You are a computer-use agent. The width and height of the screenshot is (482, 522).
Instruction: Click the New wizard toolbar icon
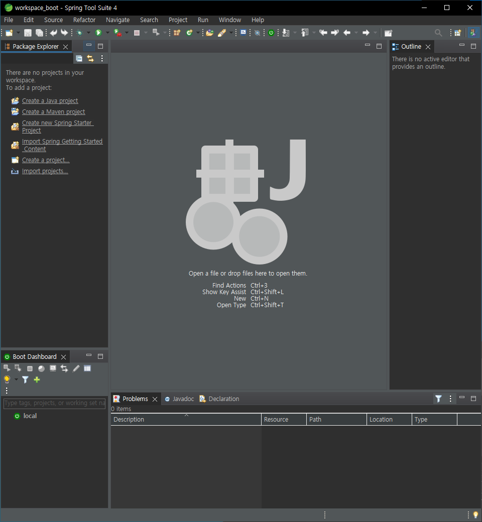[x=10, y=33]
